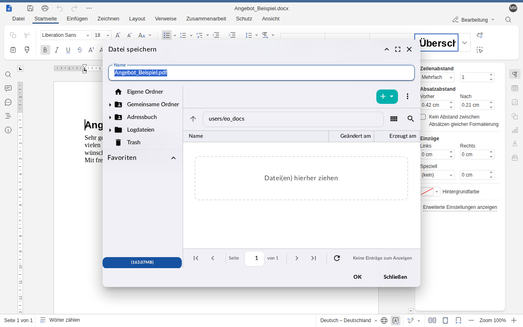Collapse the Favoriten section
523x327 pixels.
pyautogui.click(x=173, y=158)
